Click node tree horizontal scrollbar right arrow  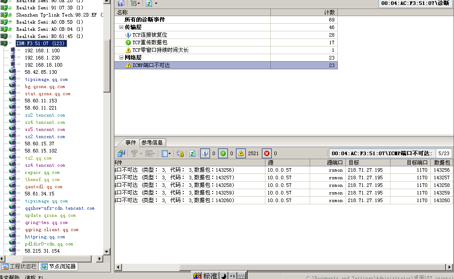(x=100, y=258)
